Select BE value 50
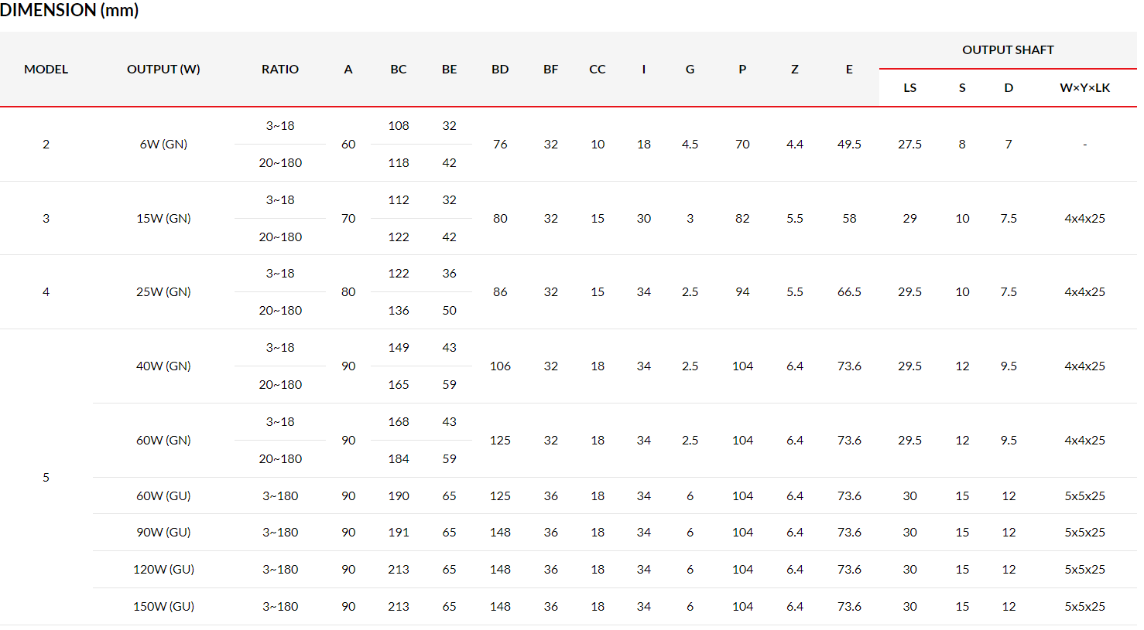Image resolution: width=1144 pixels, height=630 pixels. [x=449, y=310]
